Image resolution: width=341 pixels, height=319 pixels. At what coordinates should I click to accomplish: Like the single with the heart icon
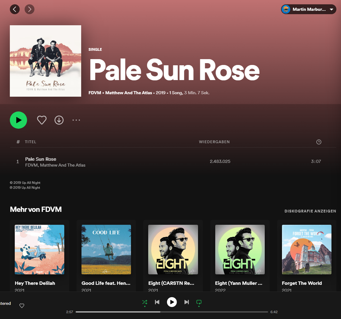click(x=42, y=120)
